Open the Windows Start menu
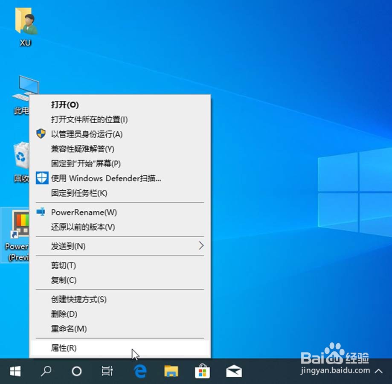Viewport: 392px width, 384px height. [15, 372]
